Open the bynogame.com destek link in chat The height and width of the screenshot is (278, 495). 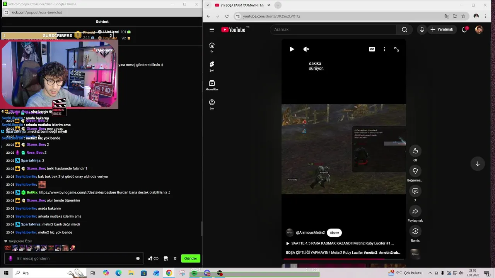(77, 192)
